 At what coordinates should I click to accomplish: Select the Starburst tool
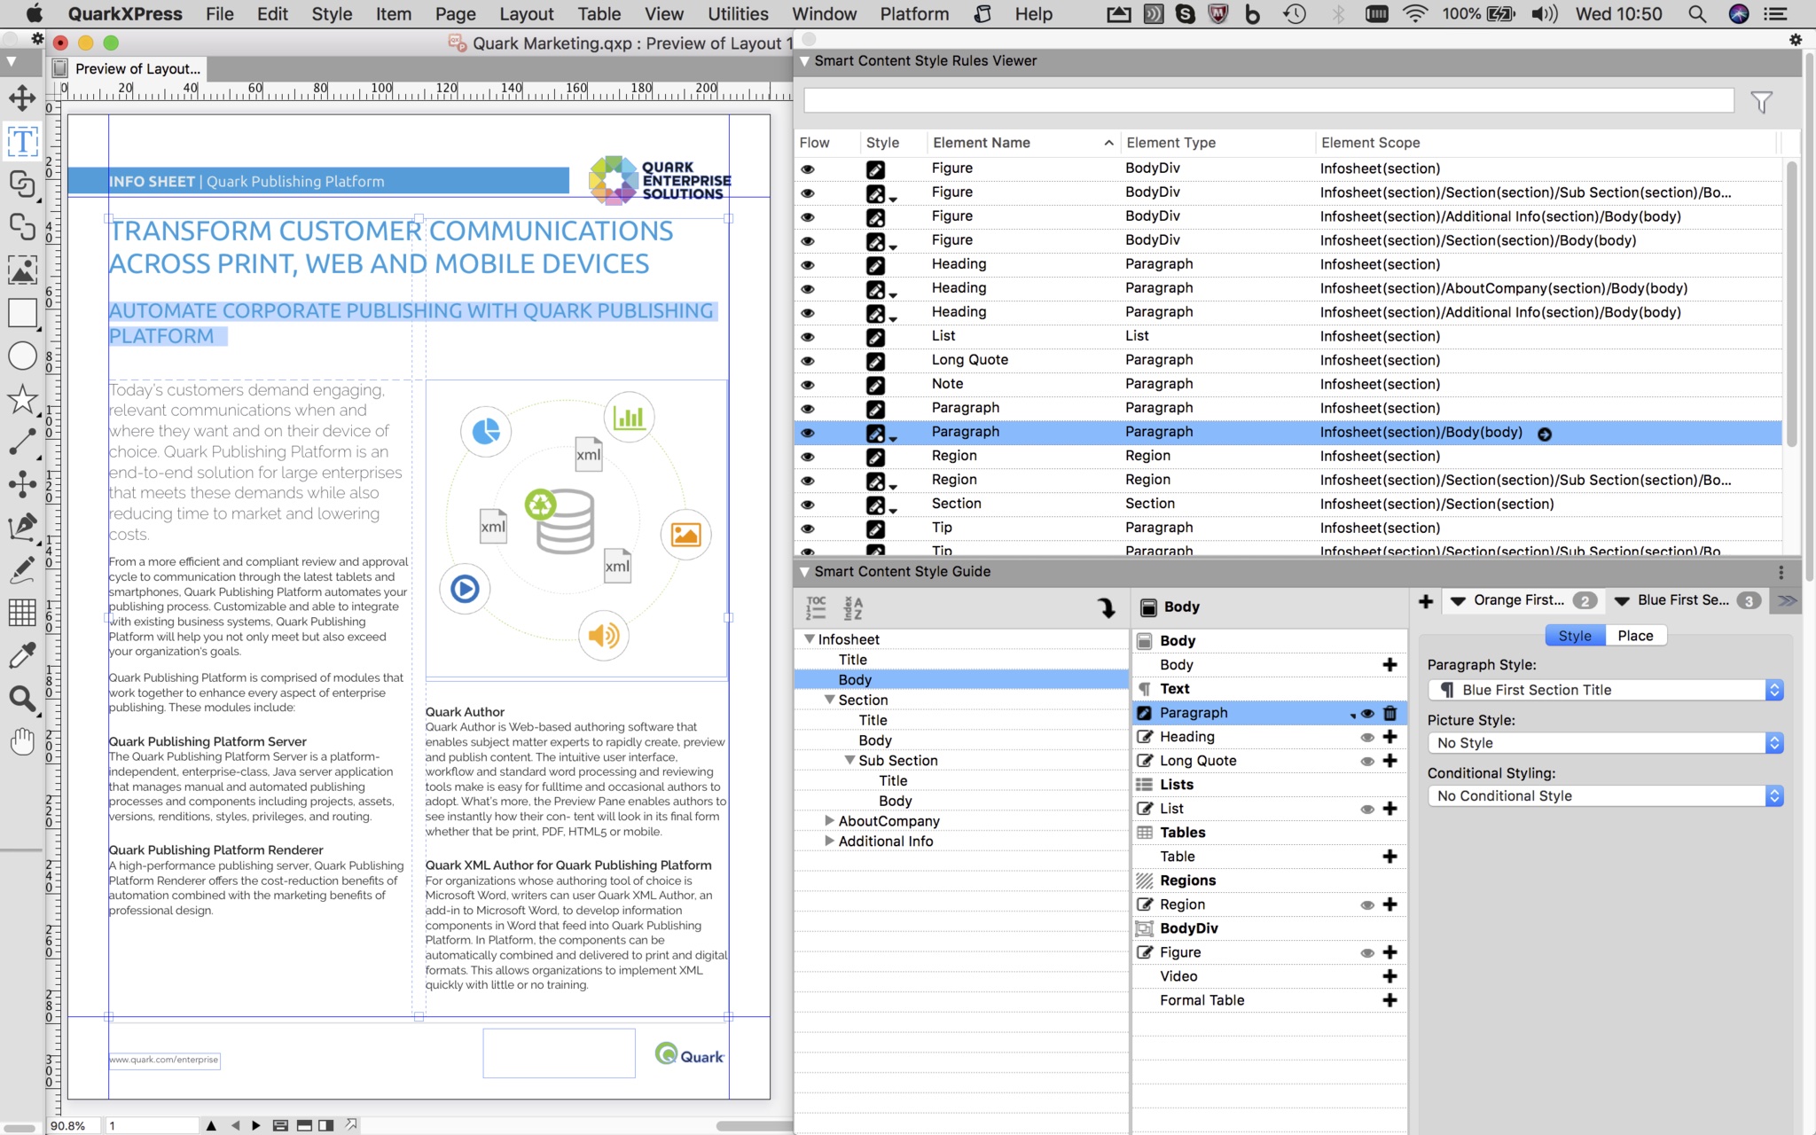coord(22,399)
